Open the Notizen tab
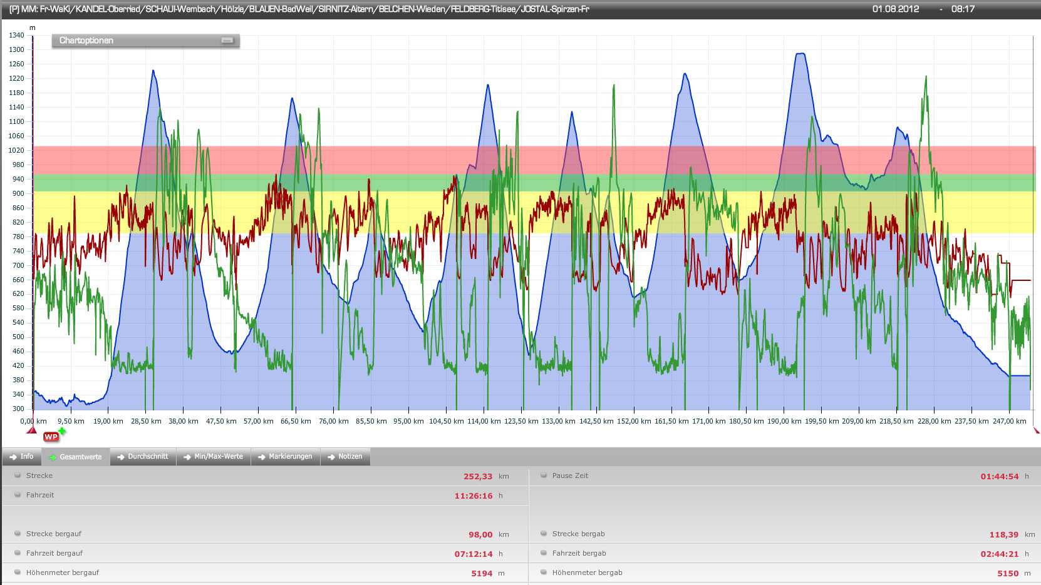 pyautogui.click(x=345, y=457)
